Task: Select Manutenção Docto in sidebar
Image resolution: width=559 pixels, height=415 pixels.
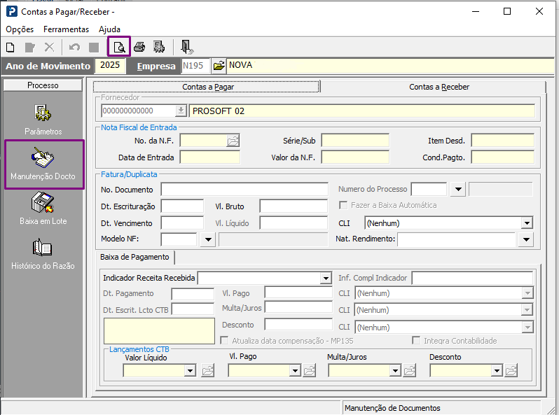Action: [x=43, y=164]
